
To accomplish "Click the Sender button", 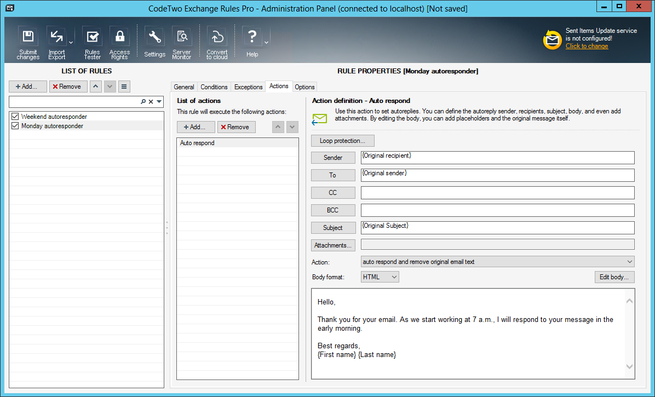I will pyautogui.click(x=333, y=157).
